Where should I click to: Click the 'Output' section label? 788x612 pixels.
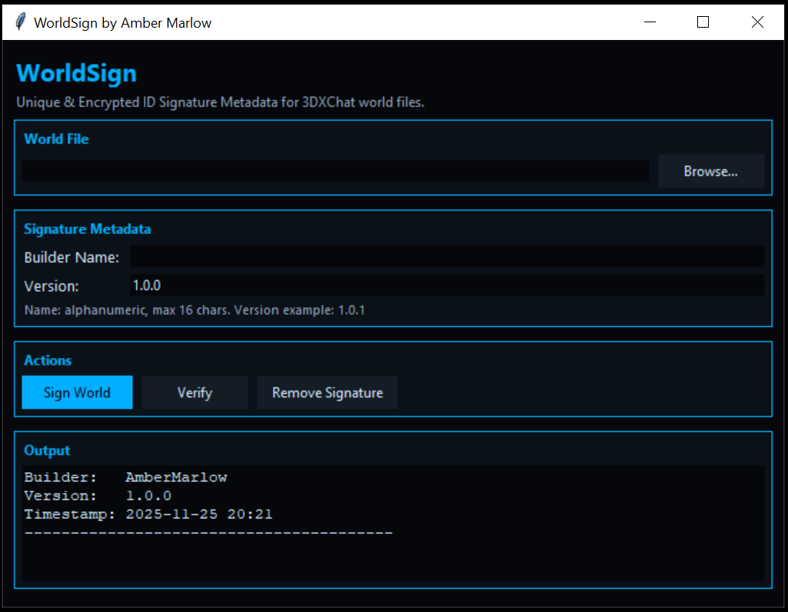pyautogui.click(x=47, y=451)
